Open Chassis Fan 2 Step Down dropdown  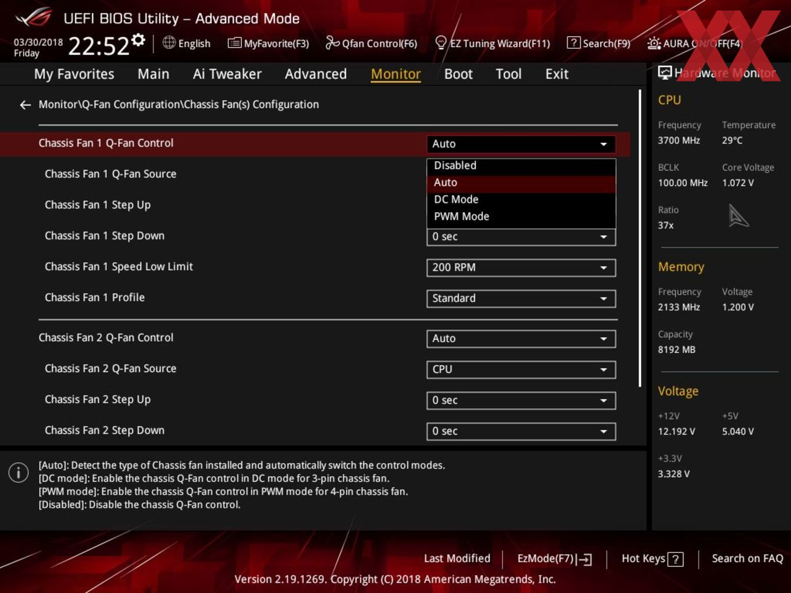point(521,431)
